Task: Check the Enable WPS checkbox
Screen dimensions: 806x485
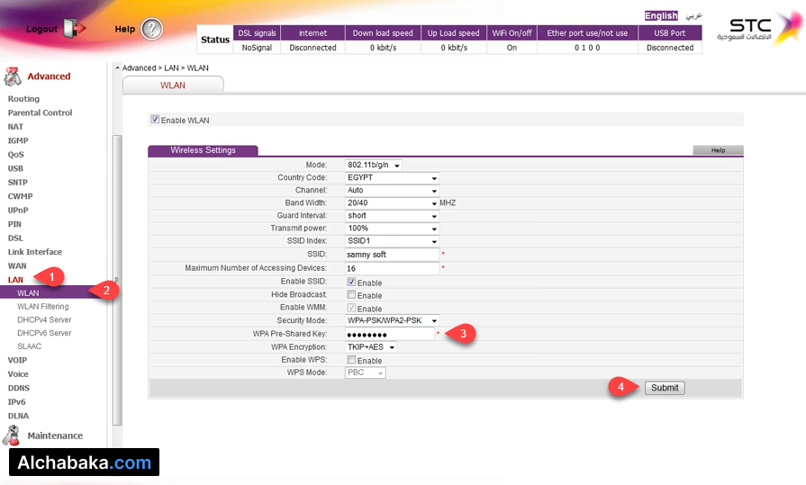Action: 351,360
